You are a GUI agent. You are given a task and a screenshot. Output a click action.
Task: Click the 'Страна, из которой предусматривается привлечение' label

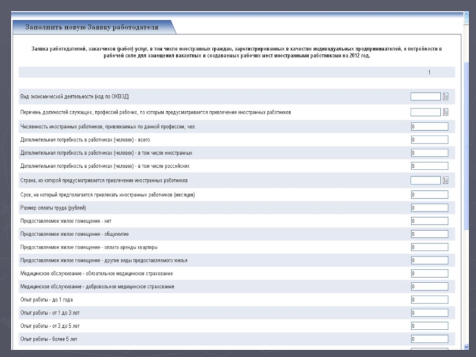[x=104, y=180]
